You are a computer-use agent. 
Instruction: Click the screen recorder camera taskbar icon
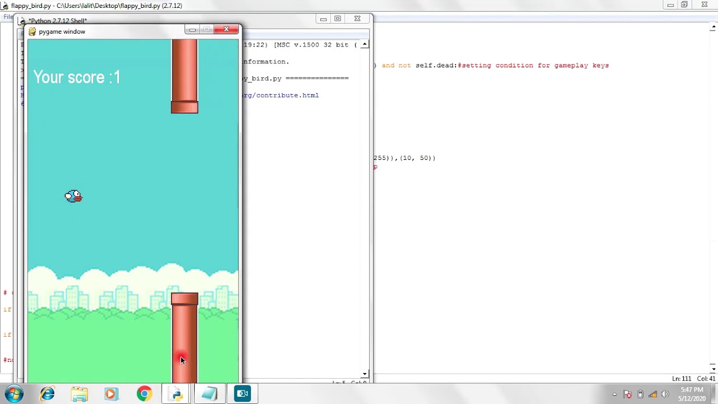point(242,394)
